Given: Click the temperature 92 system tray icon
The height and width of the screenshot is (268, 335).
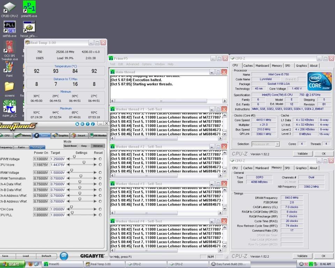Looking at the screenshot, I should click(306, 264).
